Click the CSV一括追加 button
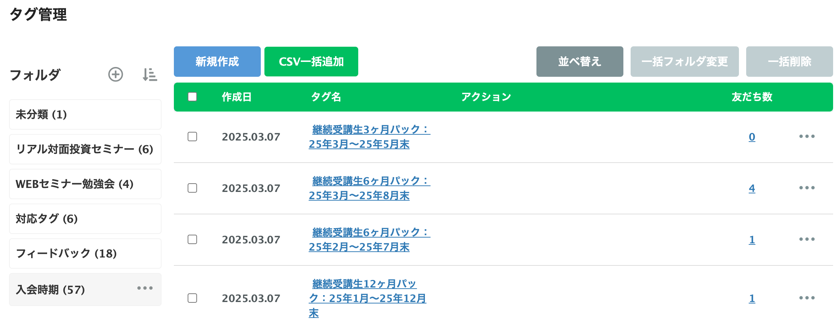 [311, 61]
